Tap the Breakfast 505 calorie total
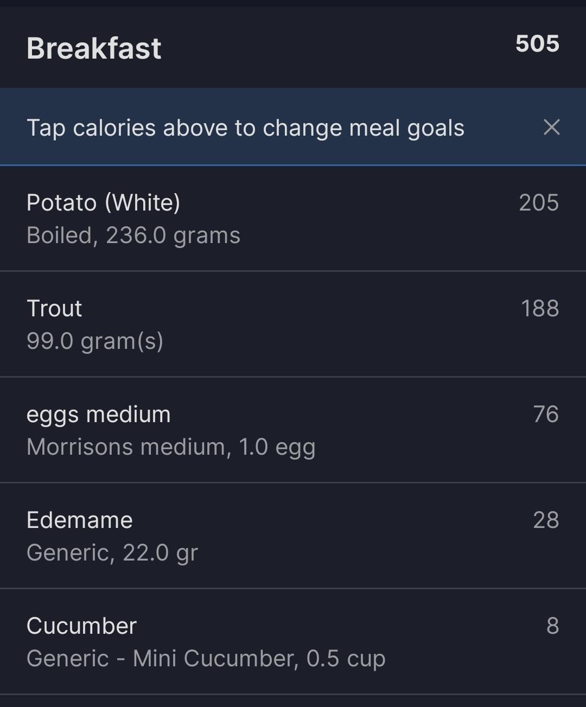 pyautogui.click(x=537, y=44)
